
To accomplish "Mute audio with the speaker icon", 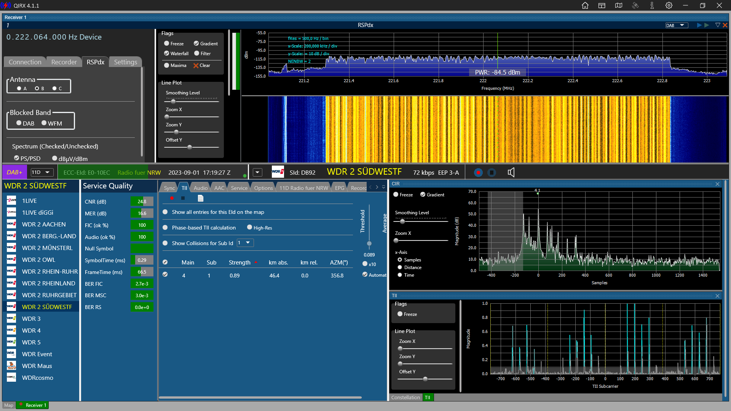I will pyautogui.click(x=511, y=172).
